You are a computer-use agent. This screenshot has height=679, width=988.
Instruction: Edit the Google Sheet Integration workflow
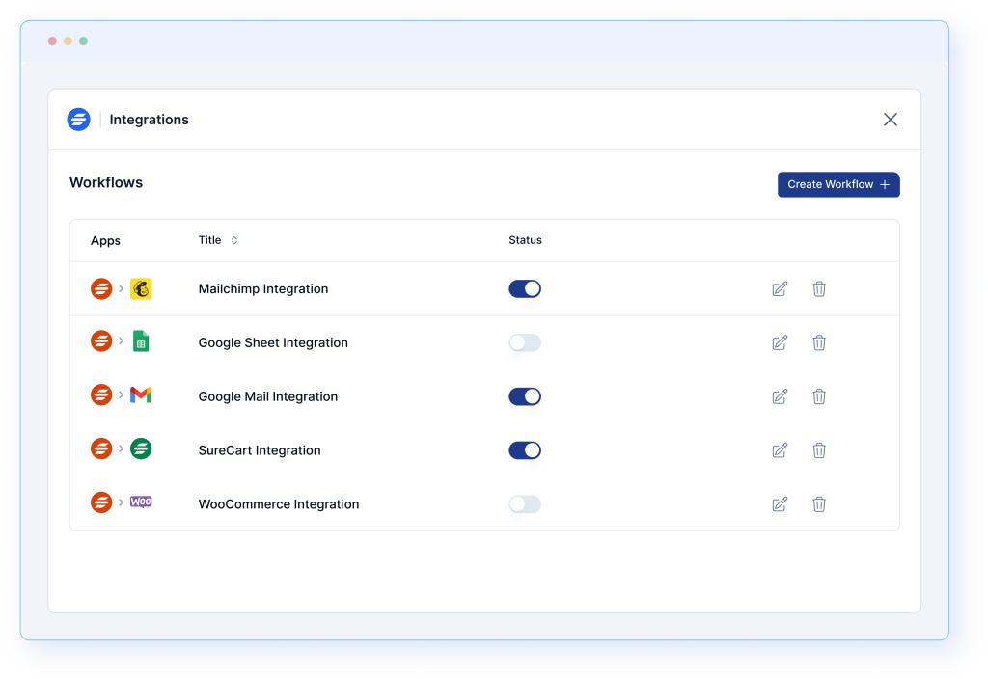point(780,342)
